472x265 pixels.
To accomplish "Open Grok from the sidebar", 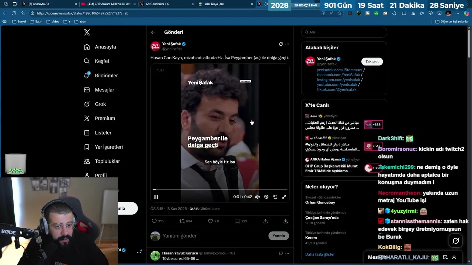I will pyautogui.click(x=95, y=104).
